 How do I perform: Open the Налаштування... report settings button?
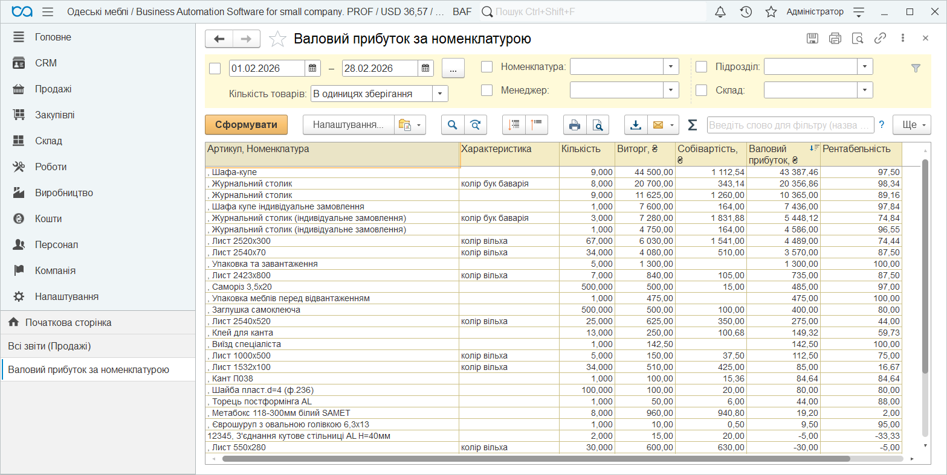348,125
